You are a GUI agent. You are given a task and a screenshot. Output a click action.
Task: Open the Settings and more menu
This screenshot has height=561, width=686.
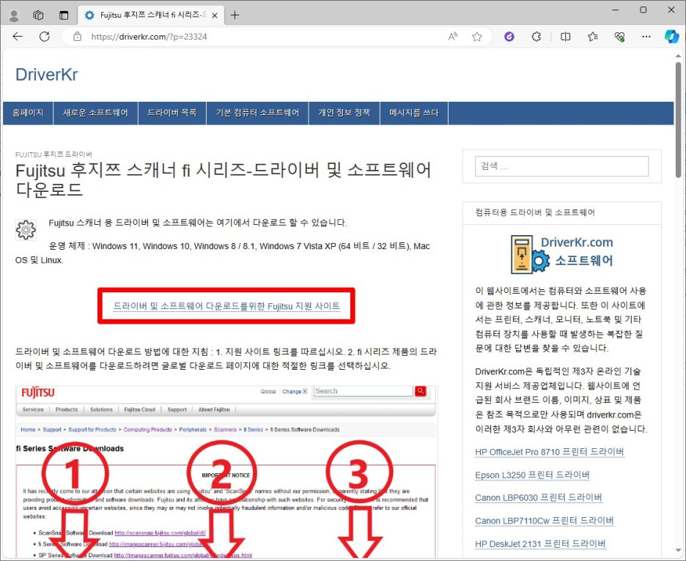[646, 37]
